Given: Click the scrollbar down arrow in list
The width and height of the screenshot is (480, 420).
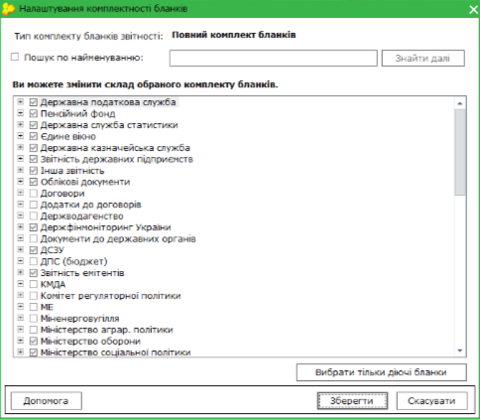Looking at the screenshot, I should 460,350.
